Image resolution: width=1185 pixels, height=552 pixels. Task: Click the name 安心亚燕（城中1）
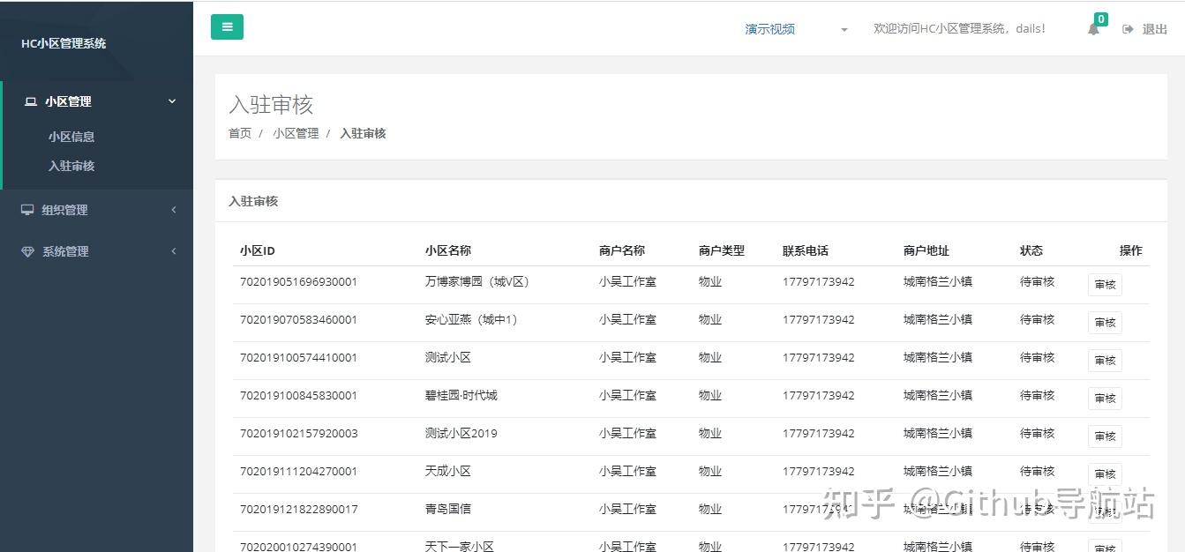click(472, 320)
